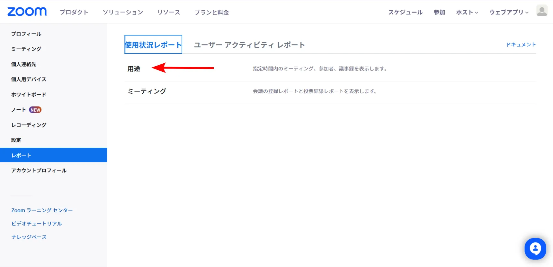Expand the ウェブアプリ dropdown
This screenshot has width=553, height=267.
[509, 12]
